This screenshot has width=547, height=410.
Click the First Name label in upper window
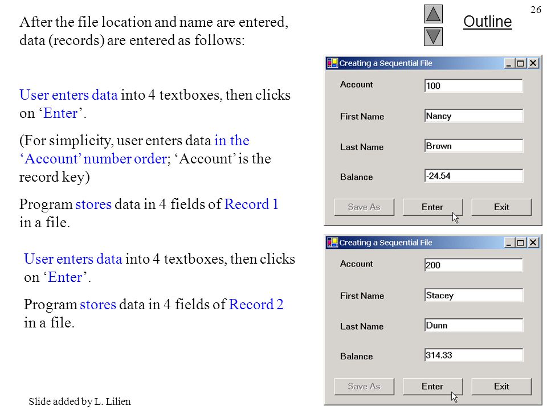tap(362, 116)
